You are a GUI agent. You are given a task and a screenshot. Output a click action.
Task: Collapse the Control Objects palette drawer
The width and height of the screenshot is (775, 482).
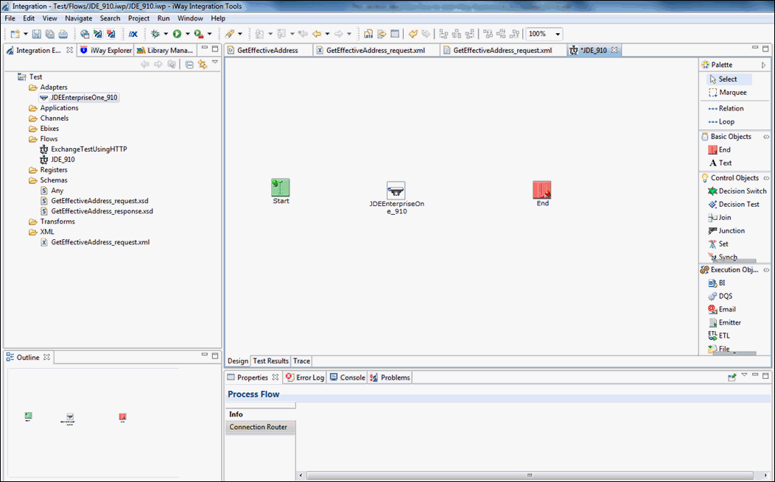pyautogui.click(x=766, y=178)
